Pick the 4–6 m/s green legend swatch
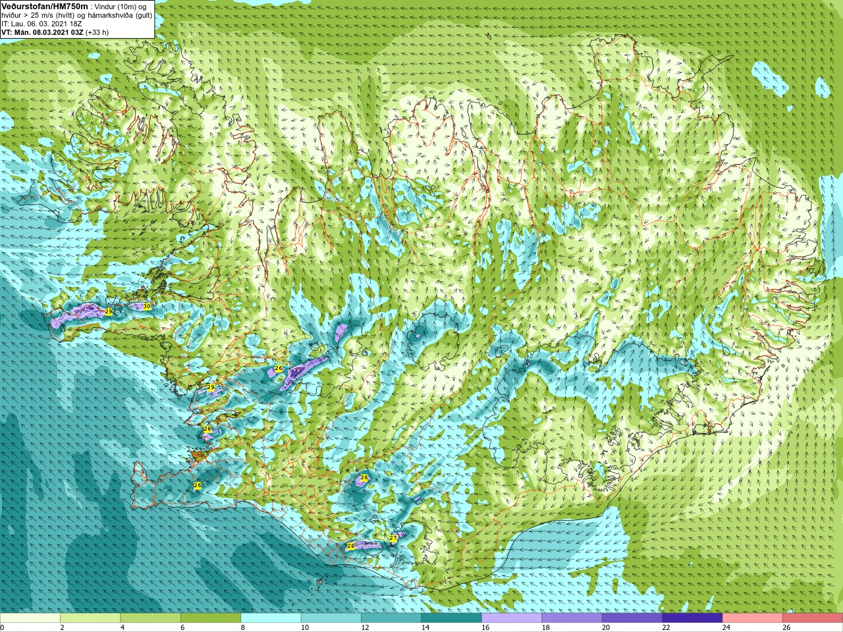 pos(151,618)
